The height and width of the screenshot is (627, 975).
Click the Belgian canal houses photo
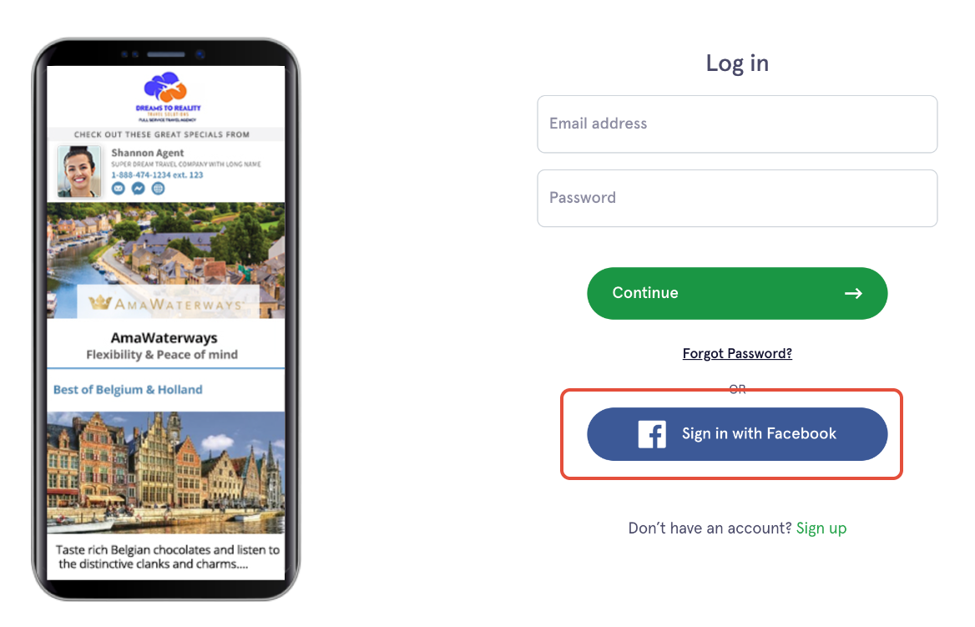[x=166, y=473]
